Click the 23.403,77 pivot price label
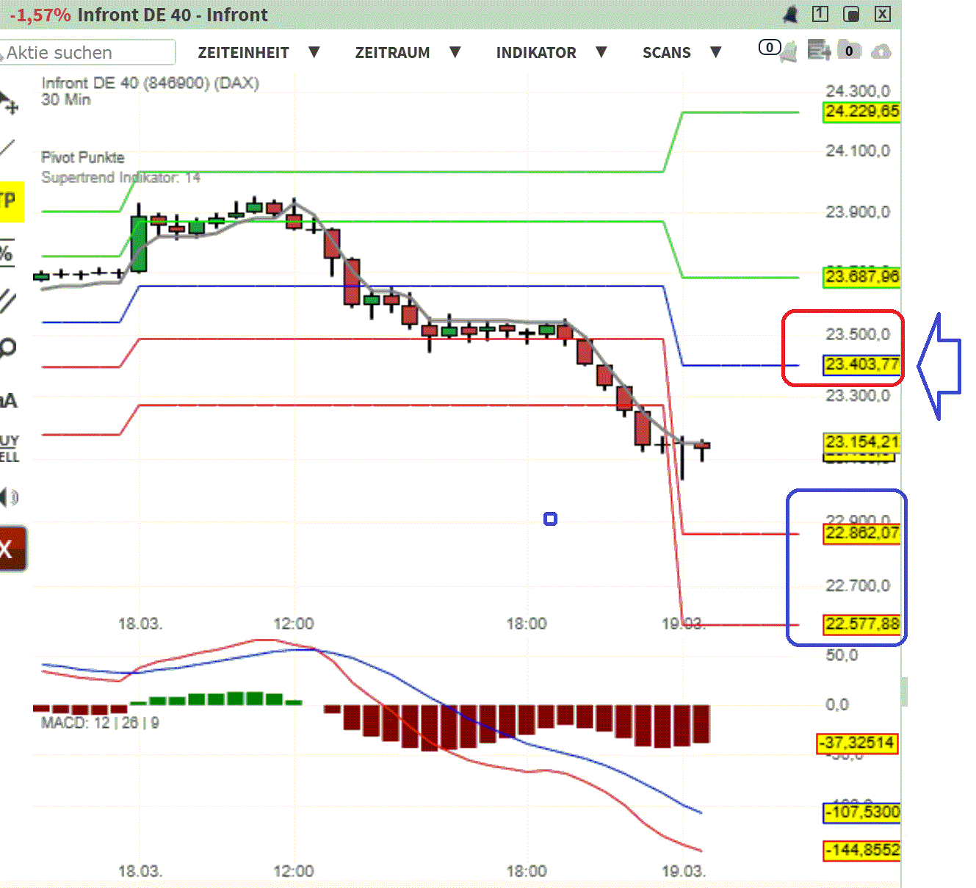 (x=862, y=364)
